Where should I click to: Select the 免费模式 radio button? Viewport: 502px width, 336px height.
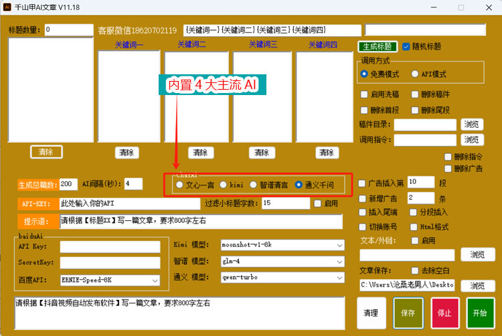tap(363, 74)
